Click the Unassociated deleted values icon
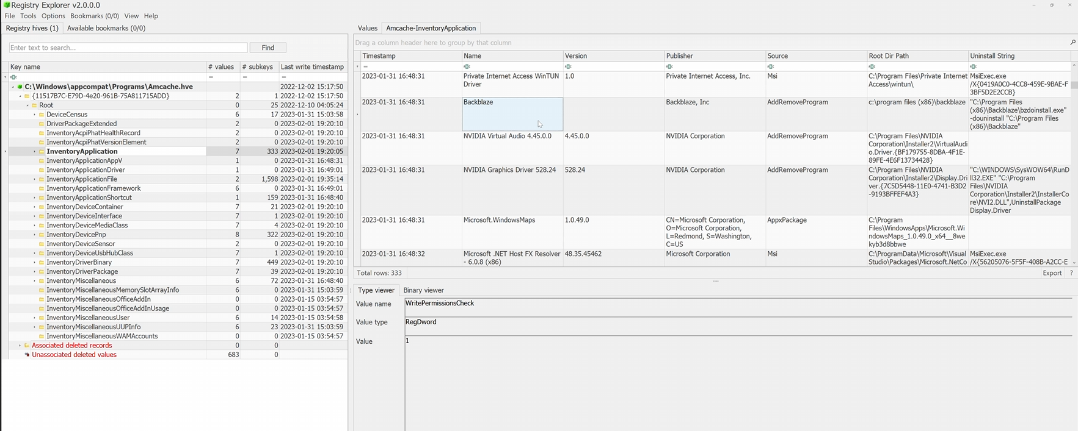 click(27, 355)
